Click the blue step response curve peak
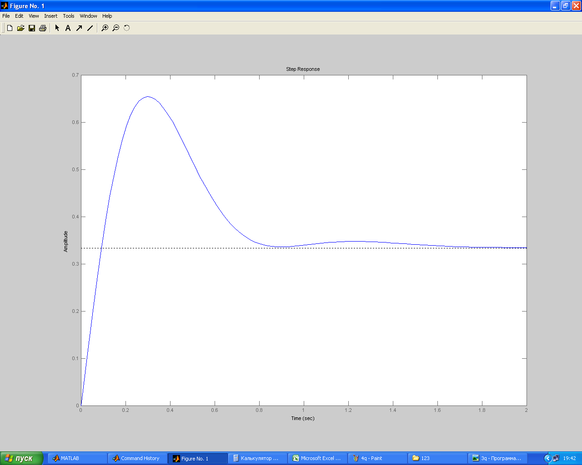 pyautogui.click(x=147, y=97)
